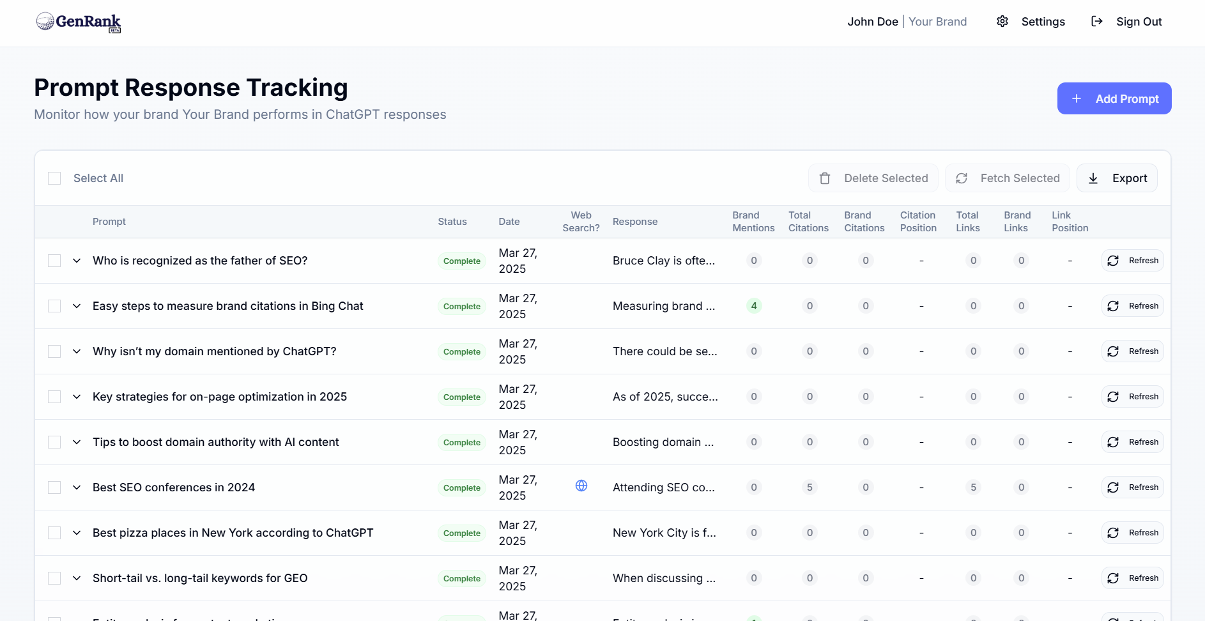1205x621 pixels.
Task: Select the 'Why isn't my domain mentioned' row checkbox
Action: [x=54, y=351]
